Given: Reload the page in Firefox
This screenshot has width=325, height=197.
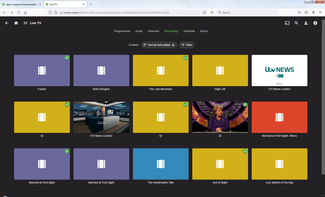Looking at the screenshot, I should point(18,12).
